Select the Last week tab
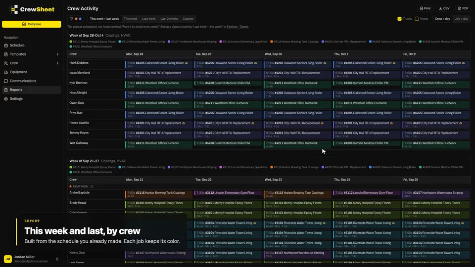This screenshot has height=267, width=475. point(149,19)
